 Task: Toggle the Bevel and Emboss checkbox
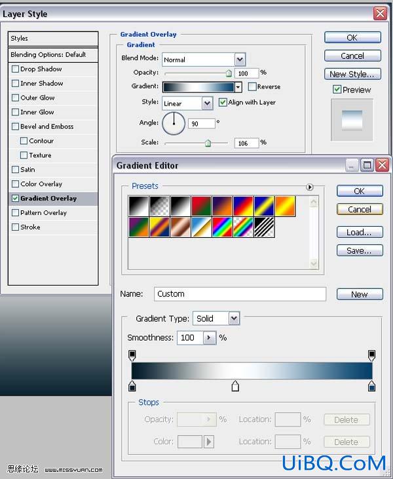15,126
